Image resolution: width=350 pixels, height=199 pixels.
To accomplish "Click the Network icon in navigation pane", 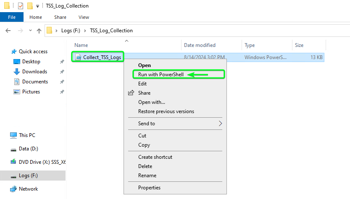I will pos(13,189).
